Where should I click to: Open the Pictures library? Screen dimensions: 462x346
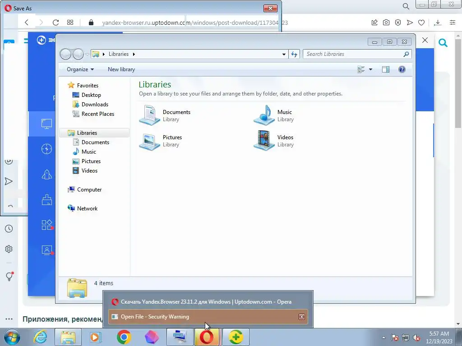(161, 141)
